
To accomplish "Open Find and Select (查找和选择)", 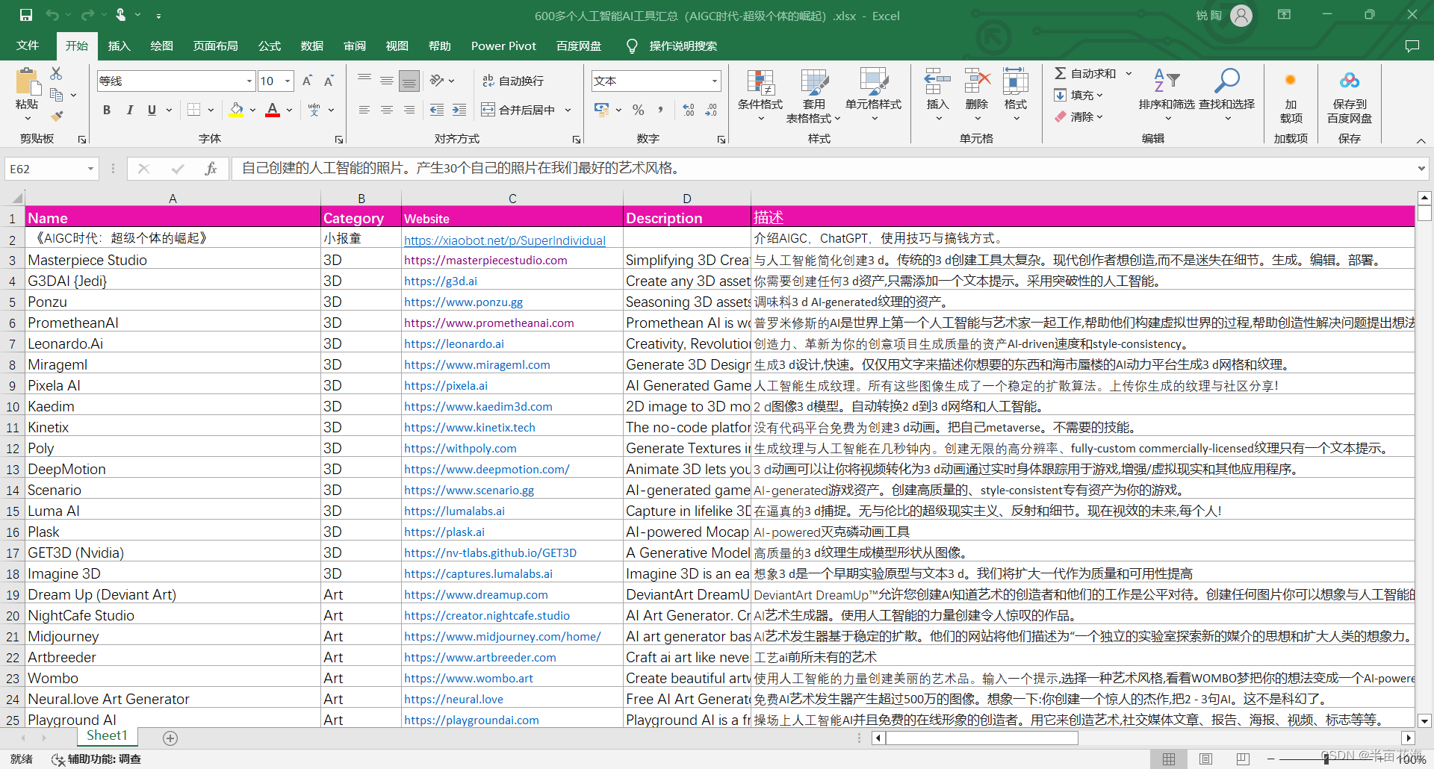I will (1227, 96).
